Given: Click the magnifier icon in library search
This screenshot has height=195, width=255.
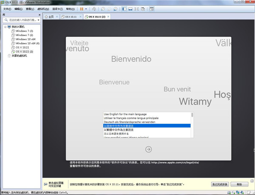Looking at the screenshot, I should click(x=6, y=20).
